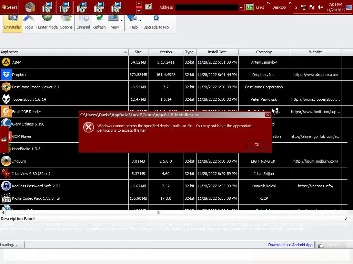This screenshot has height=264, width=353.
Task: Close the npp.8.1.5.Installer.exe error dialog
Action: pos(268,115)
